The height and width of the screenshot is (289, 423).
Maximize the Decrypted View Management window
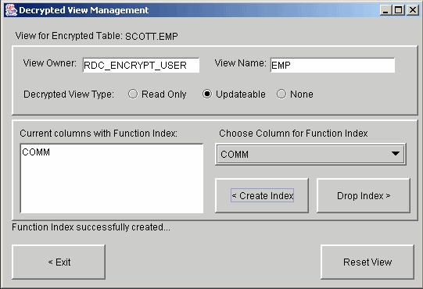[x=399, y=10]
